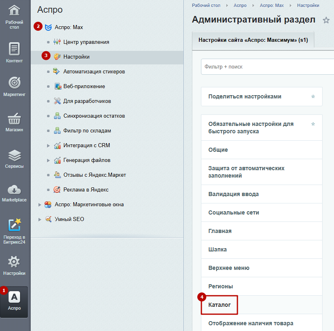Click the Для разработчиков tools icon

pyautogui.click(x=57, y=101)
